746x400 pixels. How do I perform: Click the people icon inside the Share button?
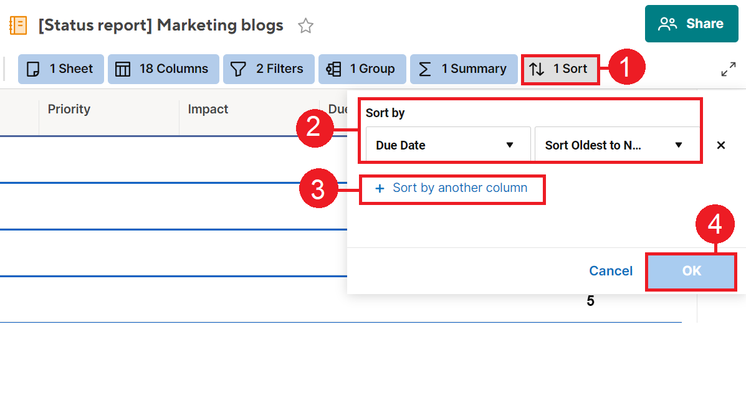[668, 24]
